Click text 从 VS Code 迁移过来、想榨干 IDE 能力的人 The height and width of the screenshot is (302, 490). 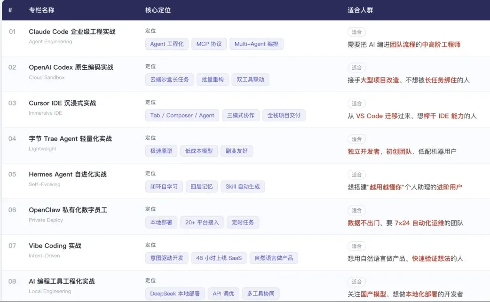(412, 116)
